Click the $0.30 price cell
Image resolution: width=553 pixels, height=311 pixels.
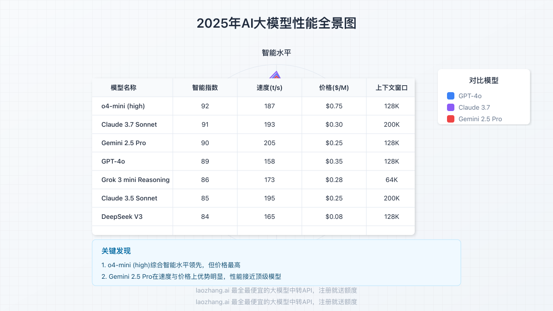334,124
